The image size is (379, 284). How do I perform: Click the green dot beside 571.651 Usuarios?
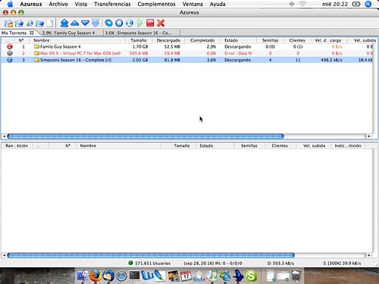[130, 263]
